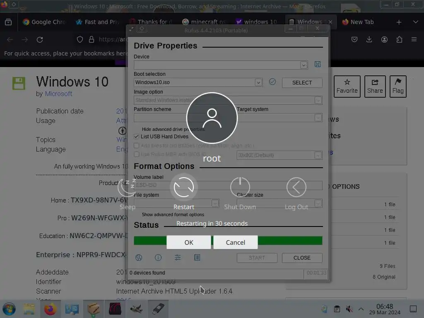
Task: Open the Firefox account icon
Action: tap(384, 39)
